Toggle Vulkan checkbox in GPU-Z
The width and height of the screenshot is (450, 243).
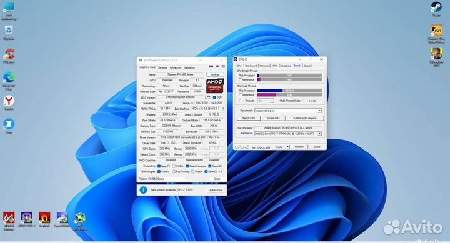(159, 172)
